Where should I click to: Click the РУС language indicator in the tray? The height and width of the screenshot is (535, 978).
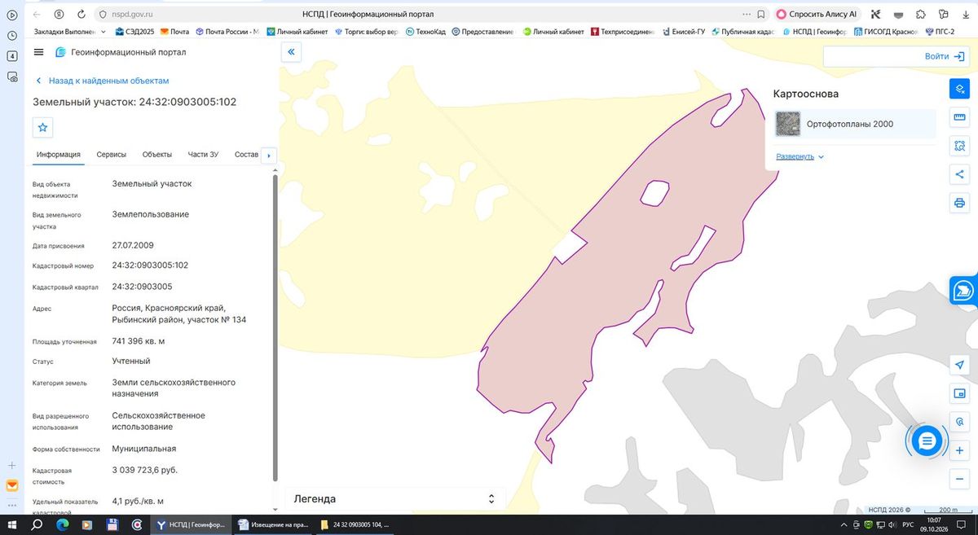click(908, 525)
